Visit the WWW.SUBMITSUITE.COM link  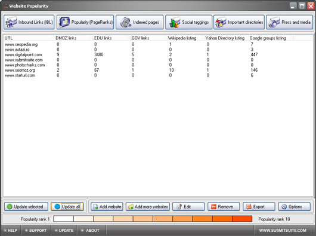[x=283, y=231]
